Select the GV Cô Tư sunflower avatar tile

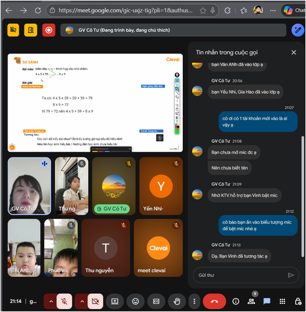(x=114, y=186)
